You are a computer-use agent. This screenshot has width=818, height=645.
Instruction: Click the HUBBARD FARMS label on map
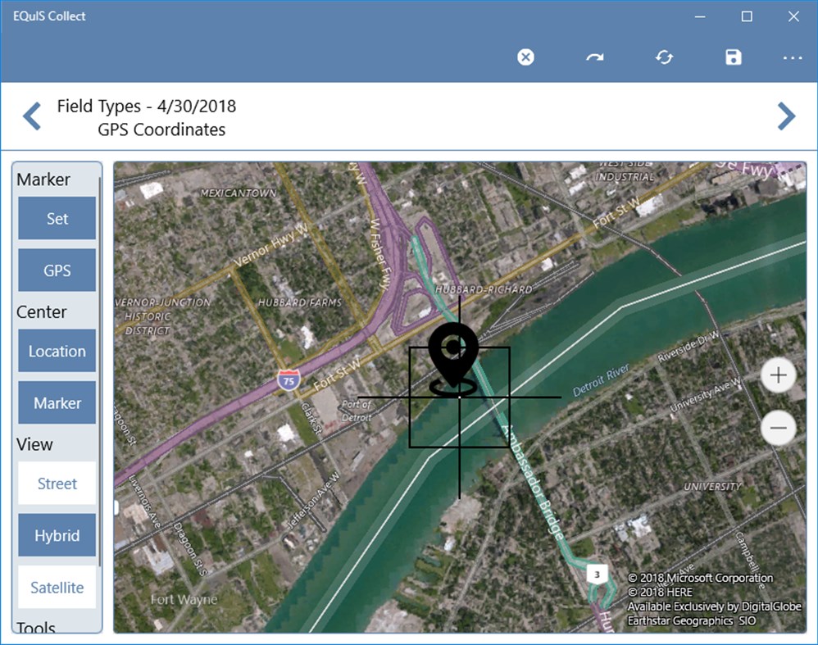(300, 302)
